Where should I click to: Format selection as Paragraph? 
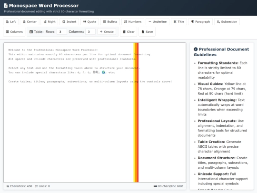coord(200,21)
